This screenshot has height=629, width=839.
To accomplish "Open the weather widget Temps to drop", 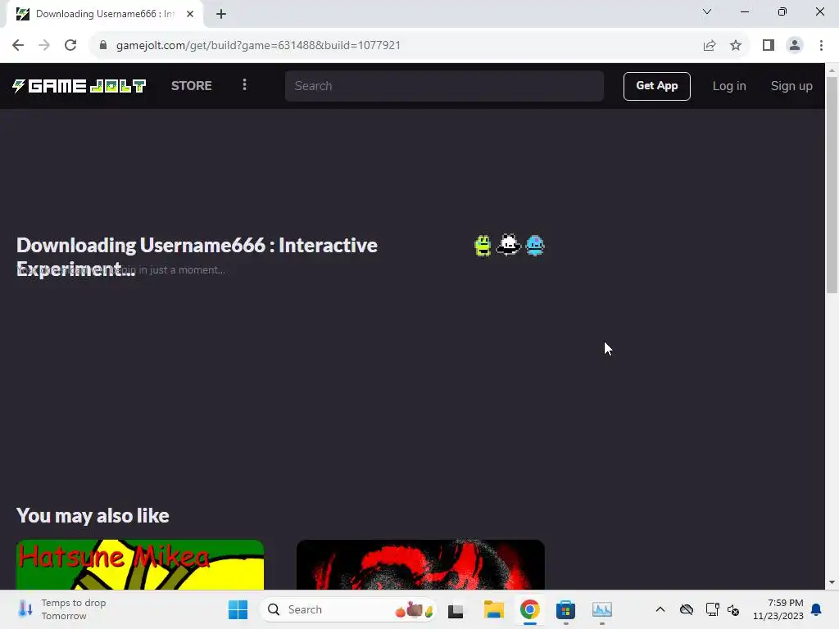I will tap(61, 609).
